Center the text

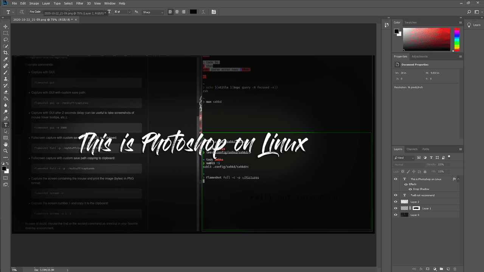point(177,12)
